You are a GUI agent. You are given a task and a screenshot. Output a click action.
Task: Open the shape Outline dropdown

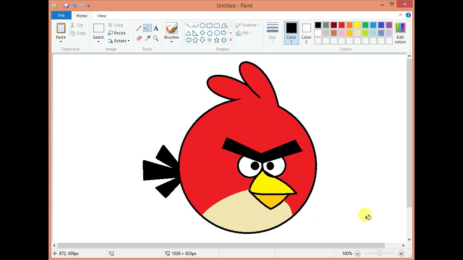tap(248, 25)
